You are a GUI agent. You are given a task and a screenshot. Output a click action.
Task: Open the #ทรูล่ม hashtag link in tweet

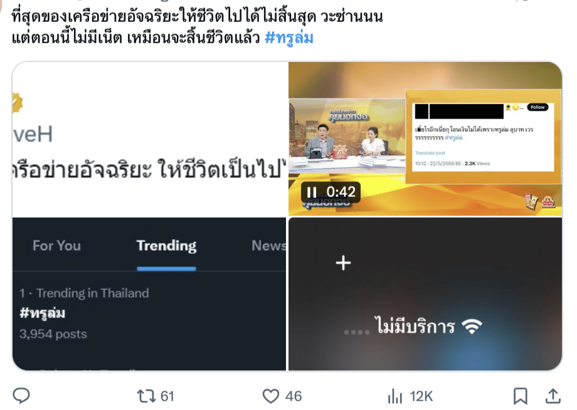[289, 38]
